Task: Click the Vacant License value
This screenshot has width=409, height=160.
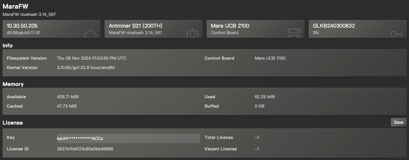Action: 257,149
